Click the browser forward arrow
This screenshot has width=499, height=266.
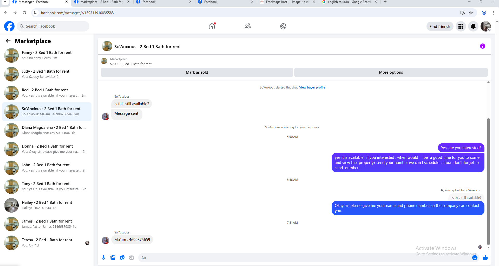(x=15, y=13)
